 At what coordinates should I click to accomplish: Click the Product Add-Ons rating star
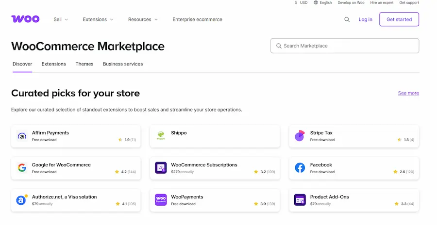pyautogui.click(x=397, y=204)
